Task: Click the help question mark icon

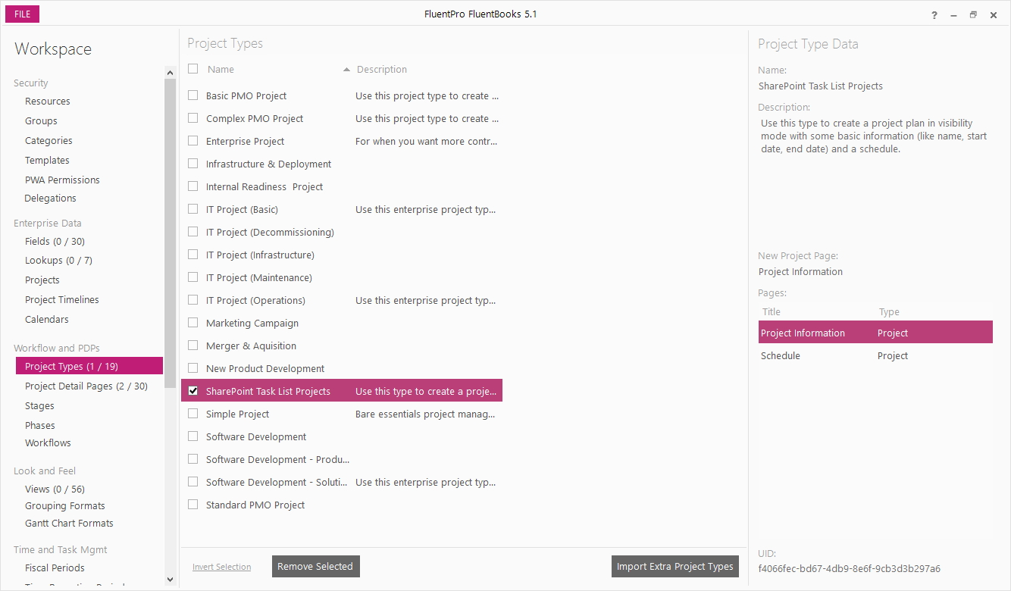Action: (934, 15)
